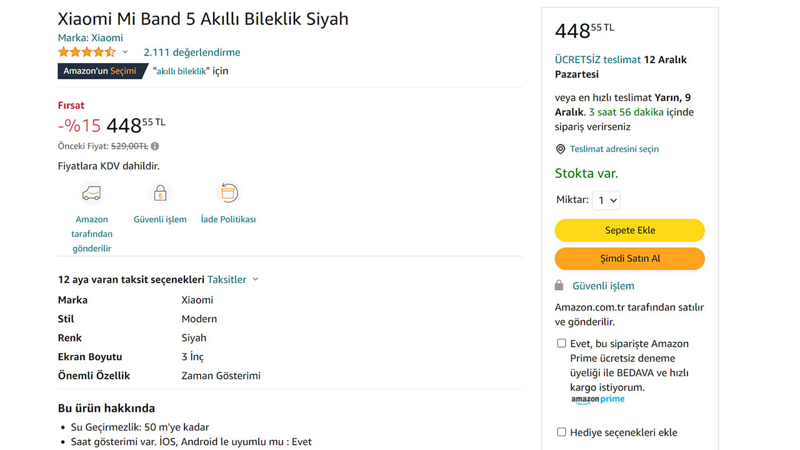Open the Marka: Xiaomi brand link
Screen dimensions: 800x450
click(91, 37)
